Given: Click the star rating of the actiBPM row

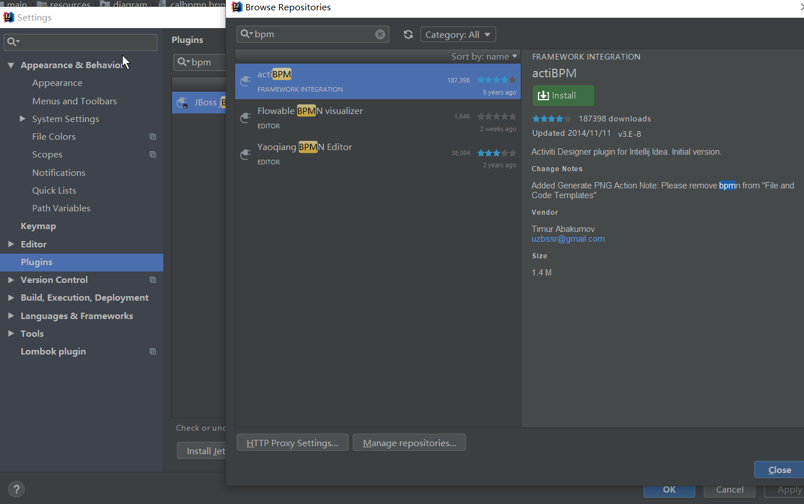Looking at the screenshot, I should coord(497,80).
